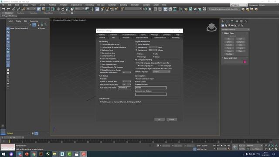Image resolution: width=279 pixels, height=157 pixels.
Task: Activate the Unlink Selection icon
Action: pyautogui.click(x=18, y=9)
